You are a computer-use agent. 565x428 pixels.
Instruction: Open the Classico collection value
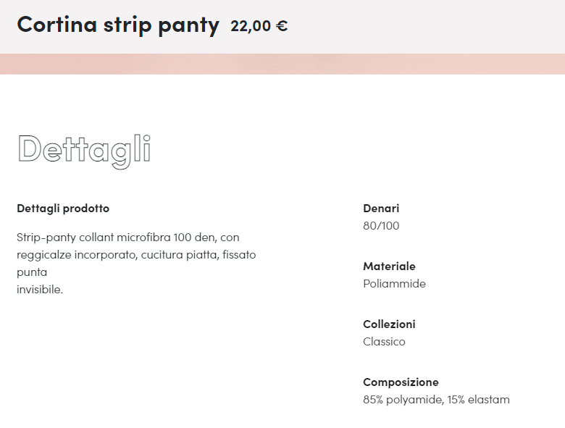click(x=384, y=342)
